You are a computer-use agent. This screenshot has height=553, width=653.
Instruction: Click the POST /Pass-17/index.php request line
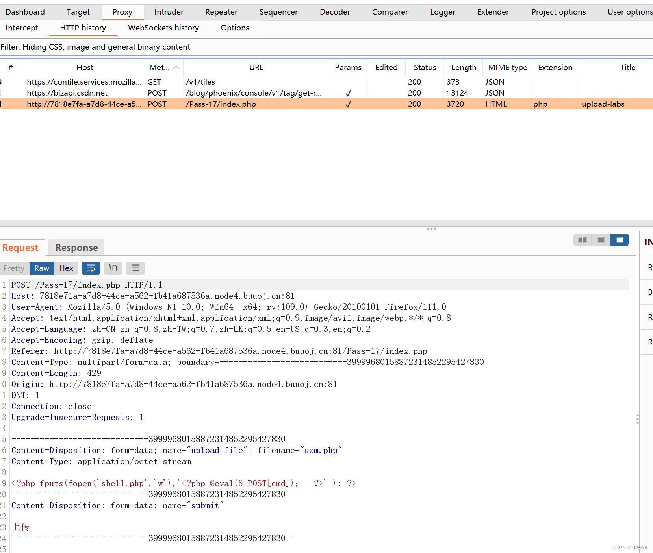87,285
